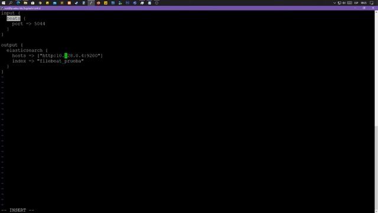Screen dimensions: 378x213
Task: Click the terminal vertical scrollbar thumb
Action: coord(376,167)
